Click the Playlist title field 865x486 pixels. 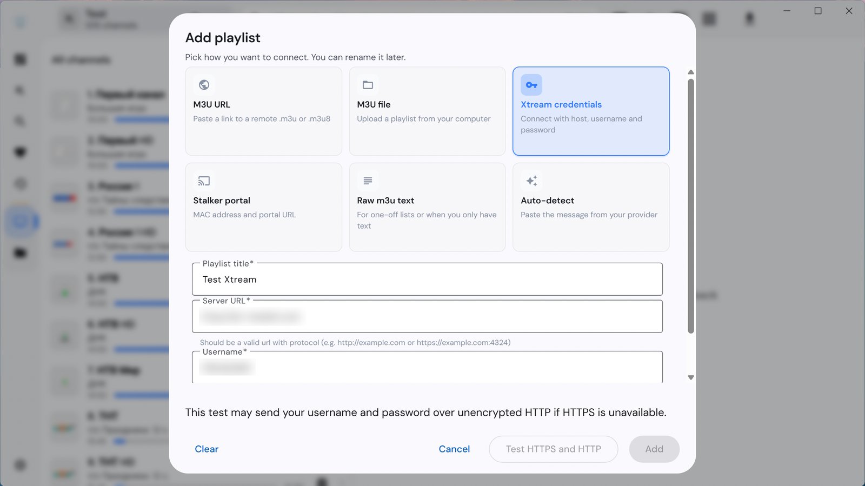click(x=427, y=279)
